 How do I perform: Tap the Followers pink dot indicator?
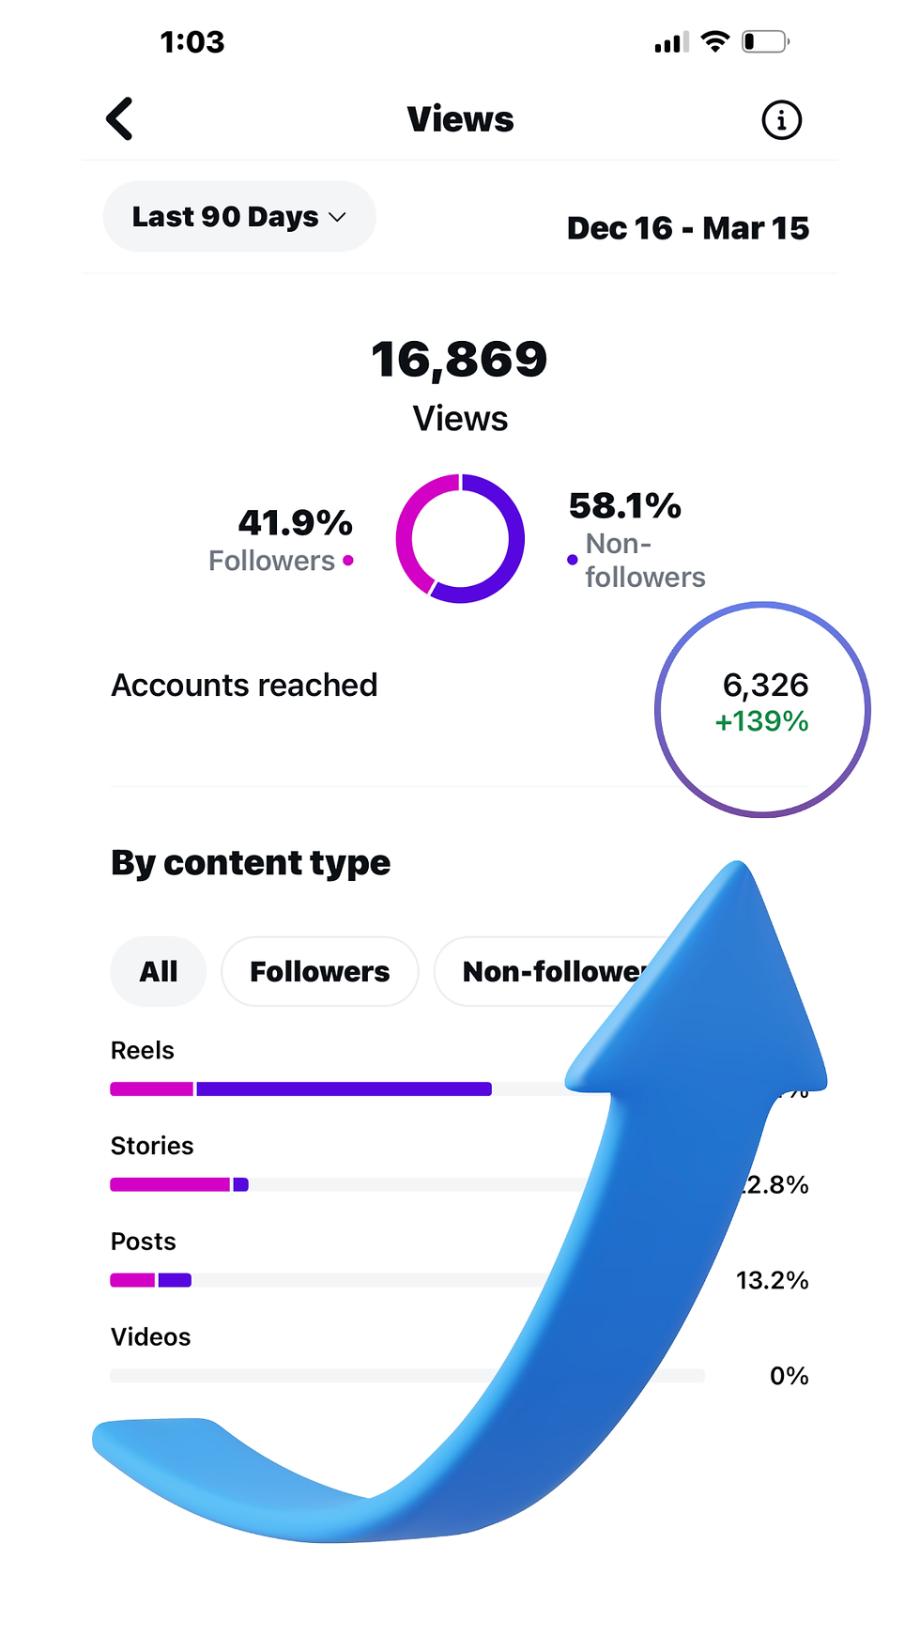pyautogui.click(x=348, y=560)
